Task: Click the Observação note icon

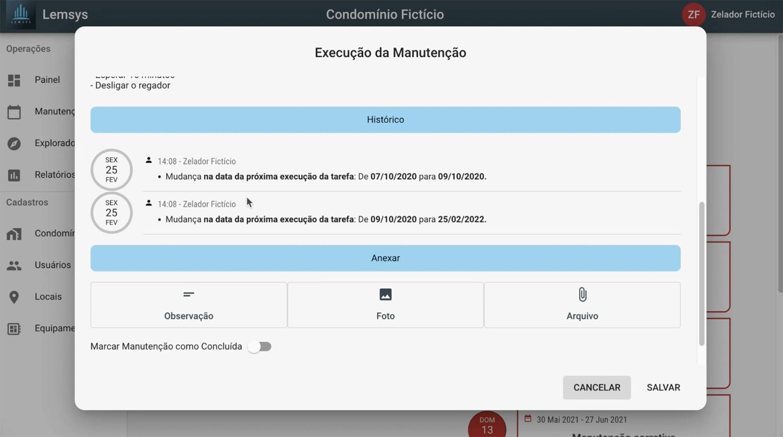Action: [189, 294]
